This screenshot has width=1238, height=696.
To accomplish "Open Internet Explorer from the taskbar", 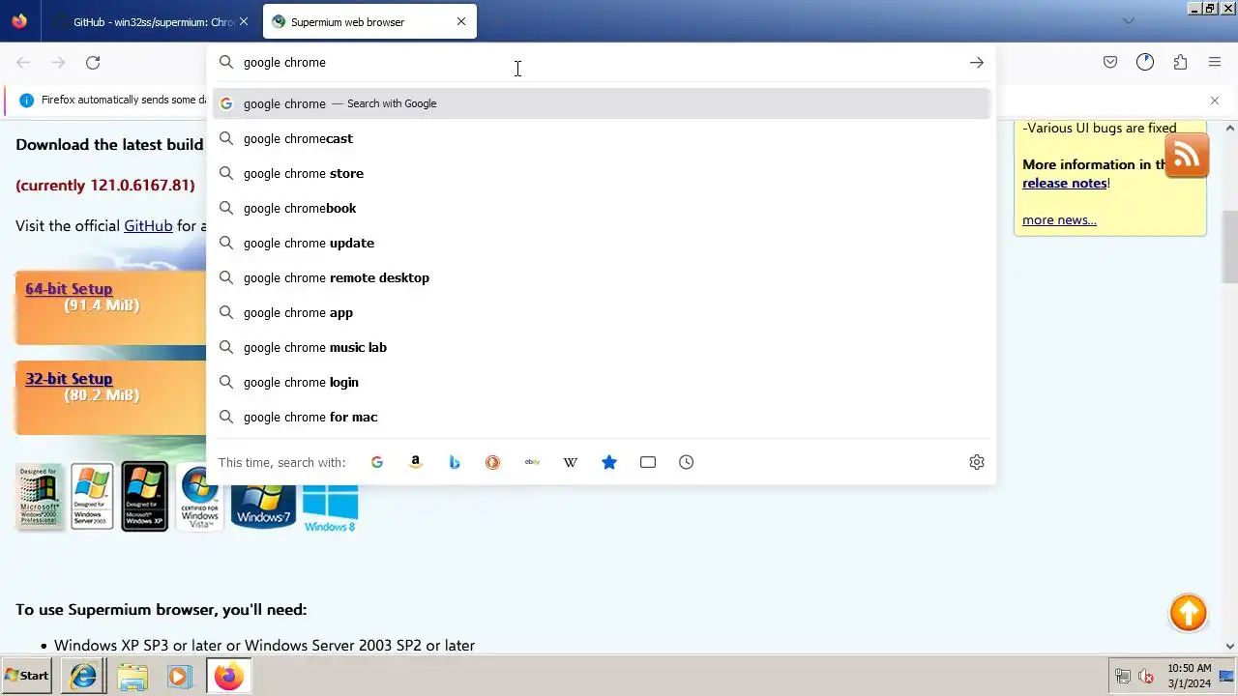I will click(84, 676).
